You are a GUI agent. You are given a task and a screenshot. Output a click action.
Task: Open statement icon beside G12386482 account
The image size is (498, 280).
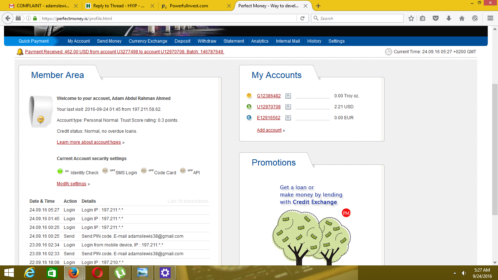tap(288, 96)
